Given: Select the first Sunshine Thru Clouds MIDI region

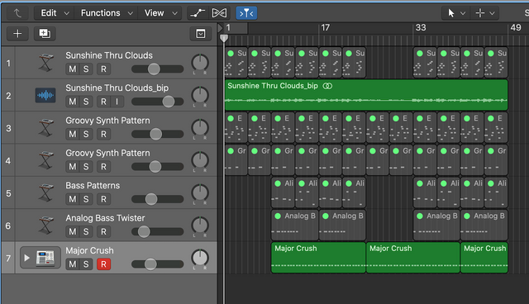Looking at the screenshot, I should (x=236, y=63).
